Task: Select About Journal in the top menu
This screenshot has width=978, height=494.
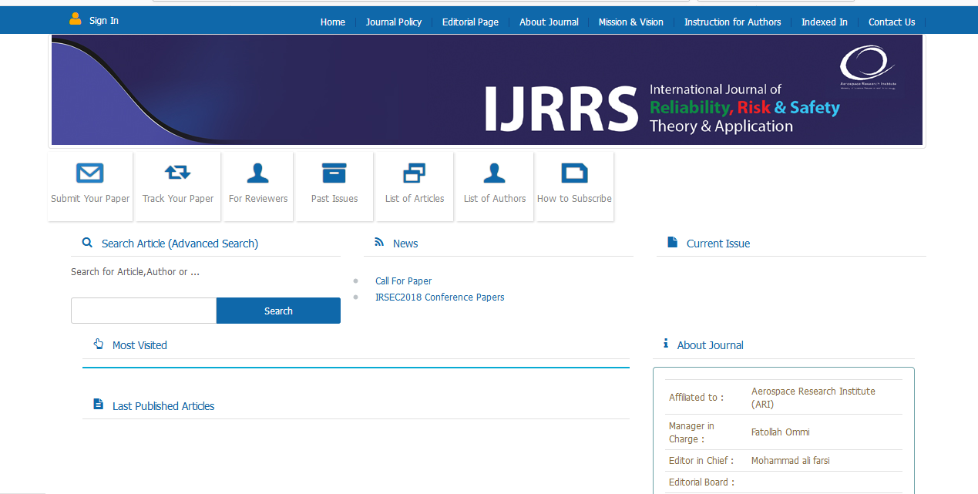Action: coord(549,22)
